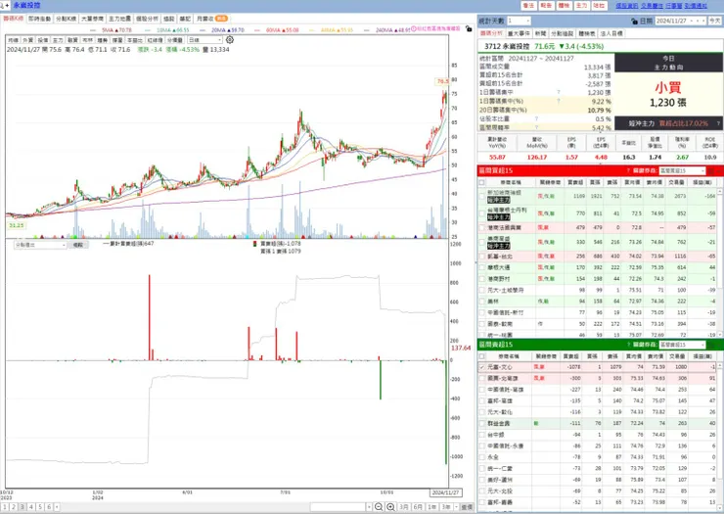The height and width of the screenshot is (514, 724).
Task: Open the 個股資訊 link
Action: [626, 6]
